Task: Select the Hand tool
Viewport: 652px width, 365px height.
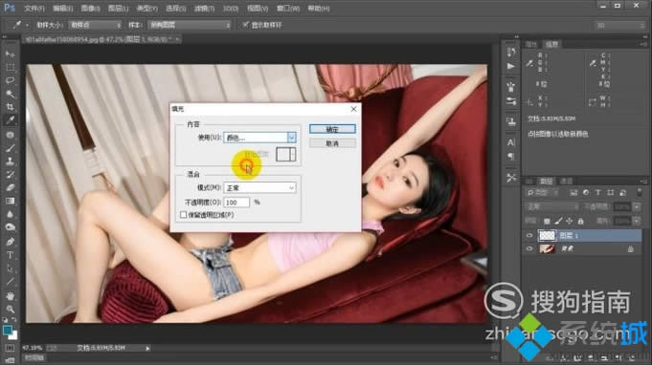Action: point(10,296)
